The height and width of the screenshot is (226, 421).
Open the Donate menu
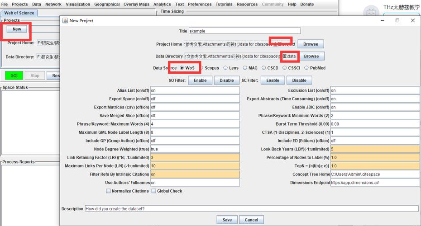[307, 4]
